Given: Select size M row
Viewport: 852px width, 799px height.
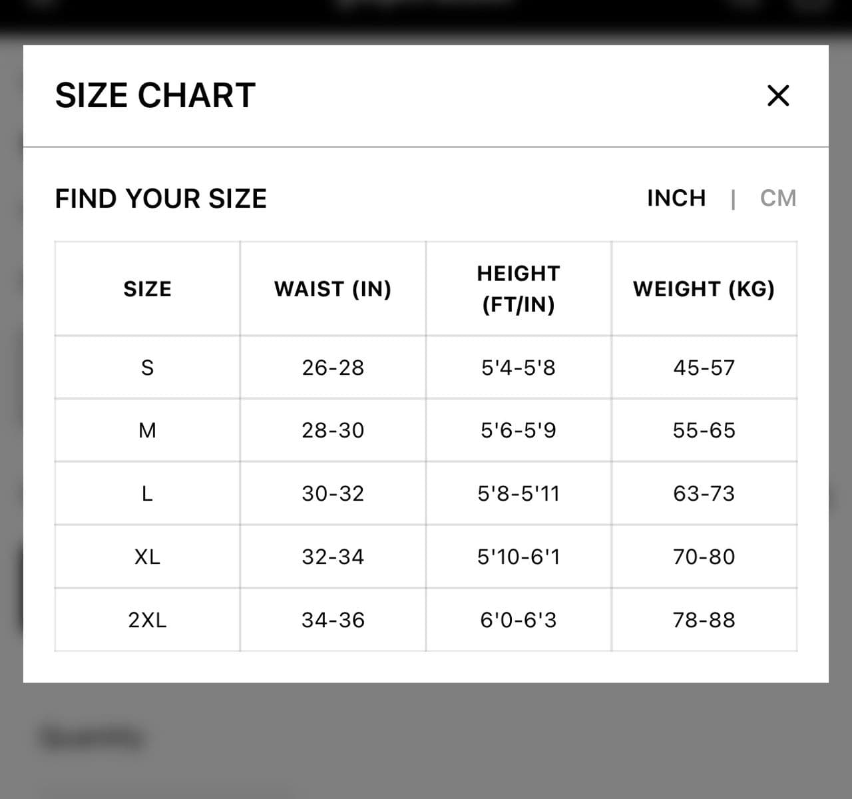Looking at the screenshot, I should pos(147,430).
